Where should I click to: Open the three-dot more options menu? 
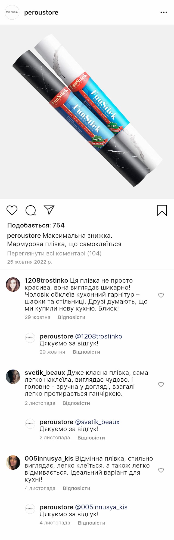164,13
